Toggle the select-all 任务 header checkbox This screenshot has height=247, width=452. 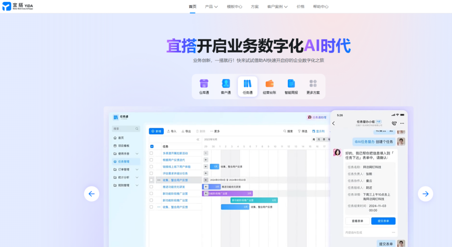click(152, 146)
